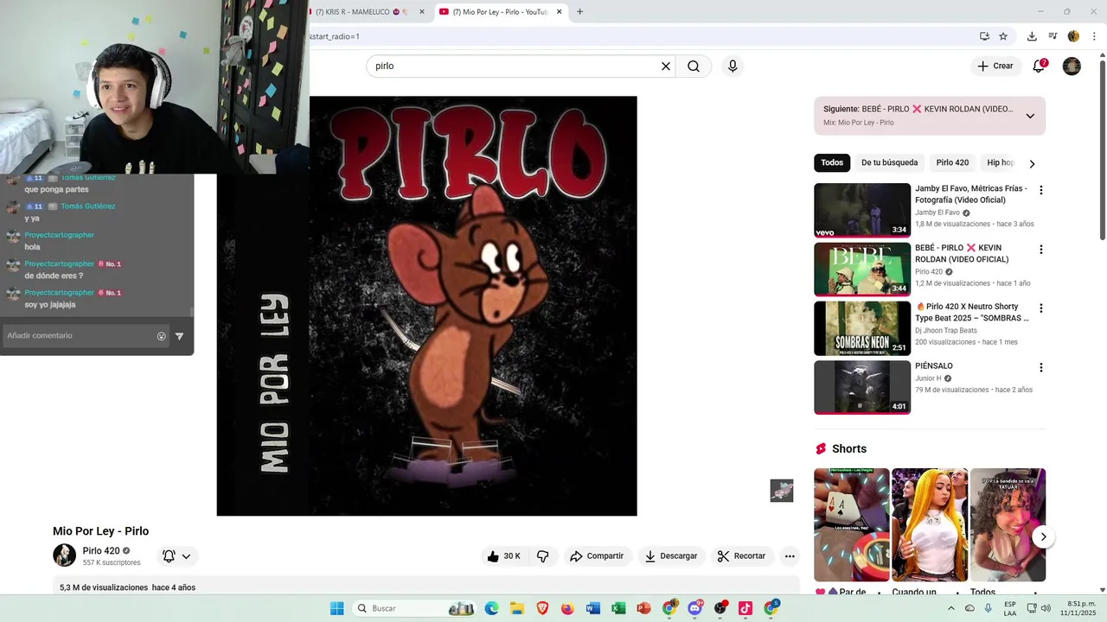Select the 'De tu búsqueda' filter chip
The width and height of the screenshot is (1107, 622).
click(x=889, y=162)
